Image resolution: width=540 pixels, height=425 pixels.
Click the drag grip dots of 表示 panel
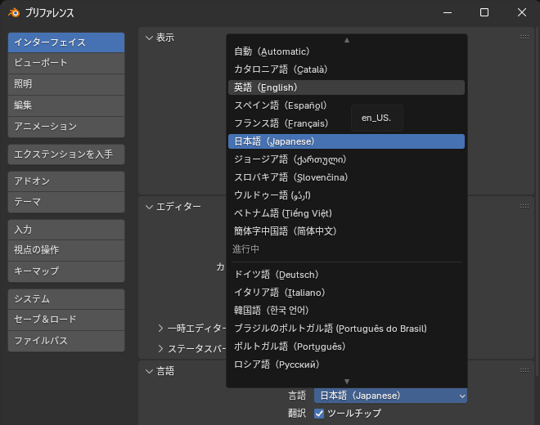pos(524,37)
